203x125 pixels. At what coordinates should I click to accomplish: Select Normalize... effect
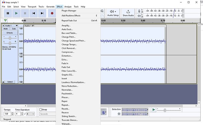click(x=78, y=90)
